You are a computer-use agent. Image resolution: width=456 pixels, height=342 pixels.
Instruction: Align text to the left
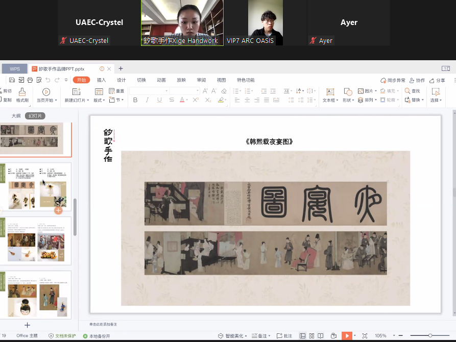(x=237, y=100)
